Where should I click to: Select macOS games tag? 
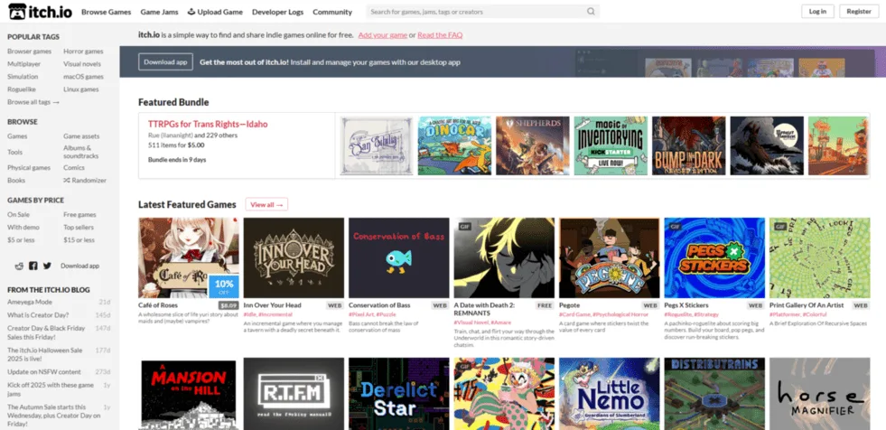(x=83, y=77)
